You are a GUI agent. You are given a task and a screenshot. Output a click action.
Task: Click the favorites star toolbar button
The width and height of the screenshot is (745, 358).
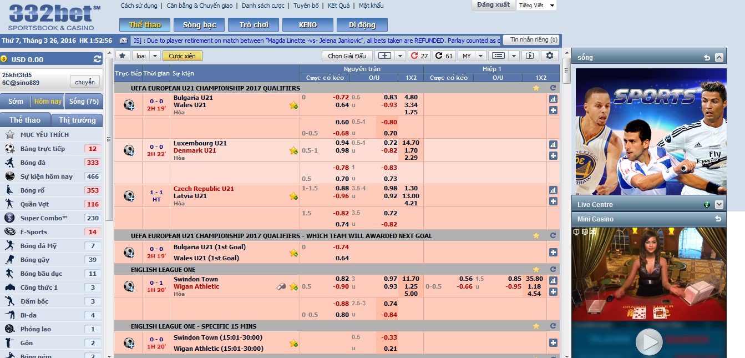[x=122, y=56]
